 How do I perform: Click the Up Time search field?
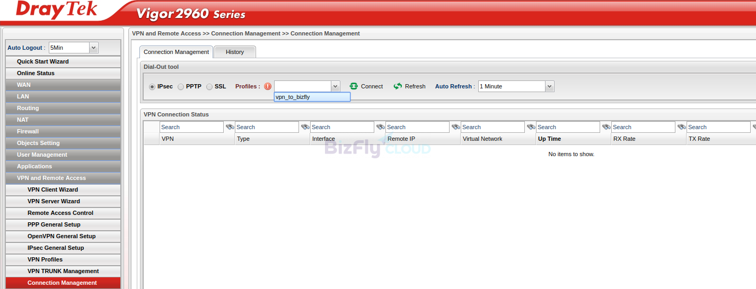[568, 127]
